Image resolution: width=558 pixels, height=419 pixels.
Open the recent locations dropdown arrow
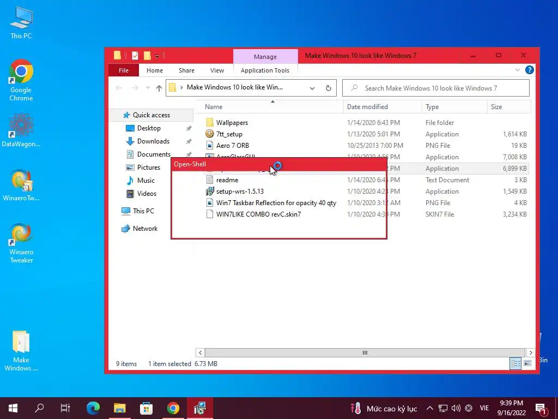click(x=148, y=88)
